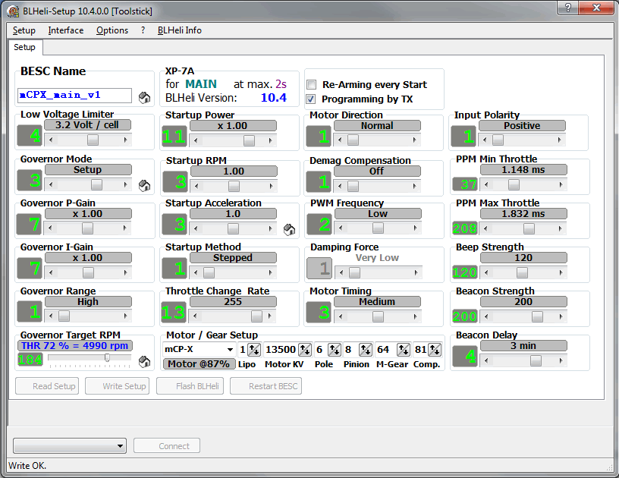The image size is (619, 478).
Task: Click the BESC Name text field
Action: (x=74, y=95)
